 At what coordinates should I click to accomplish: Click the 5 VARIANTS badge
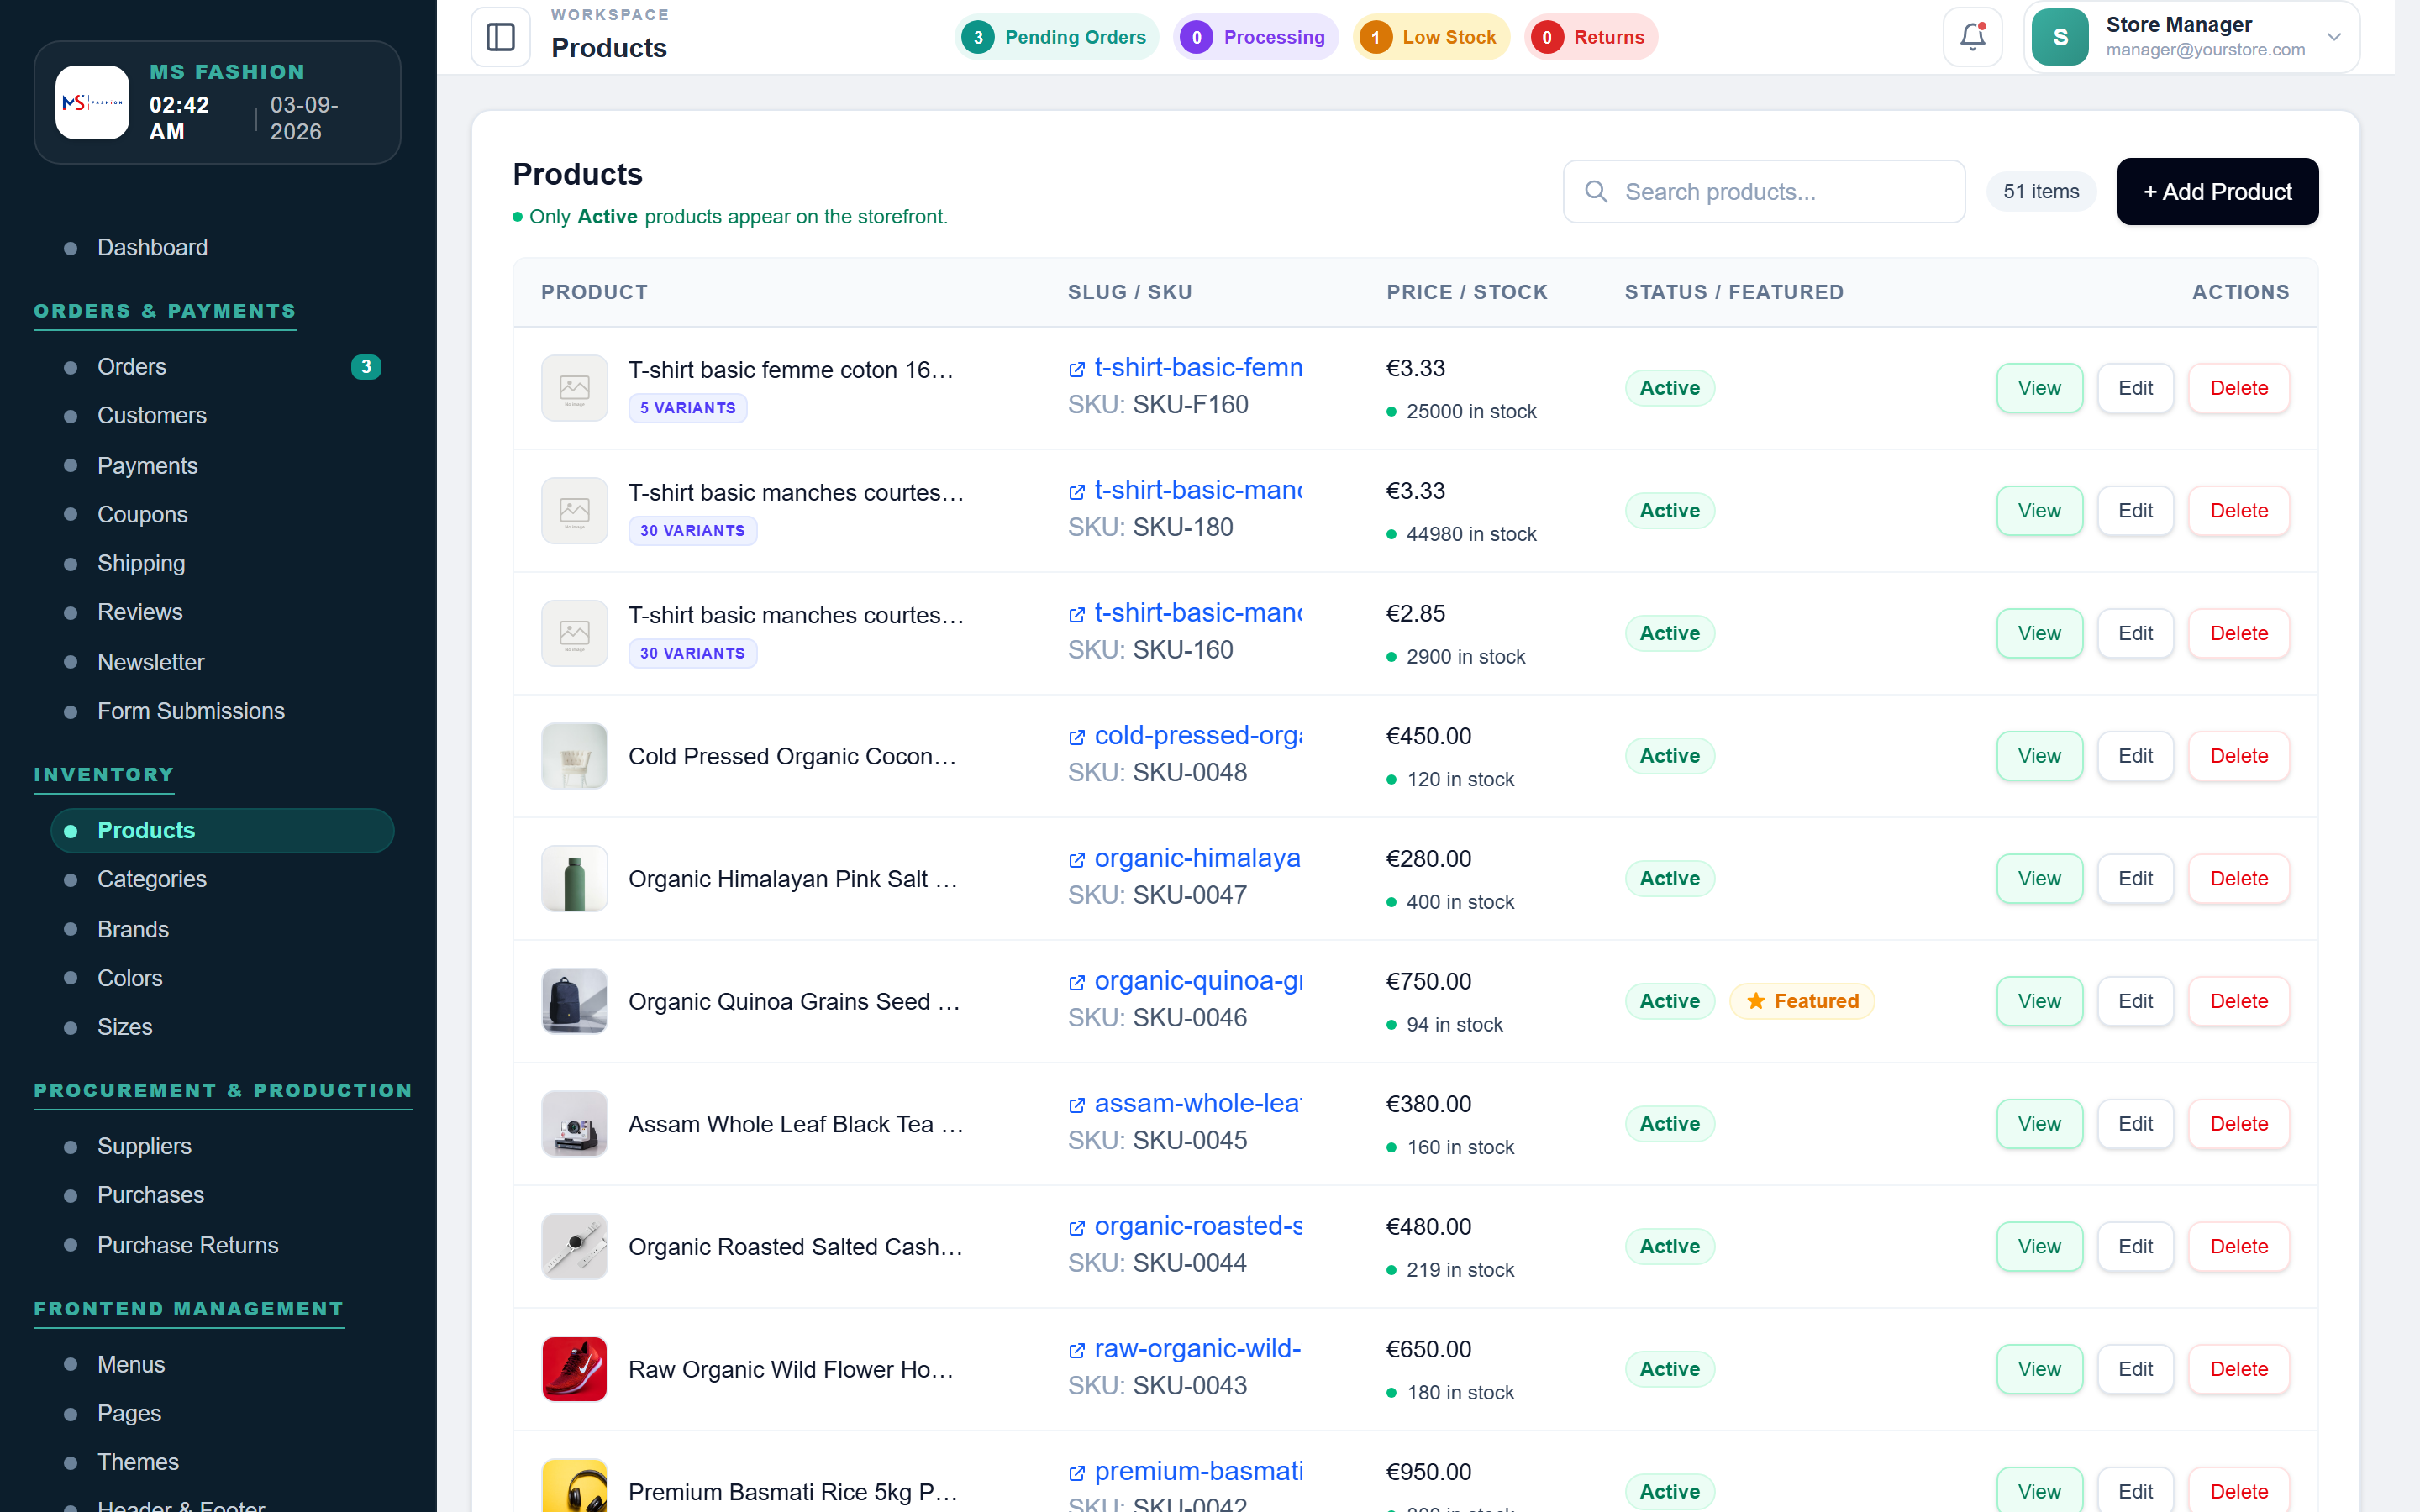[687, 408]
